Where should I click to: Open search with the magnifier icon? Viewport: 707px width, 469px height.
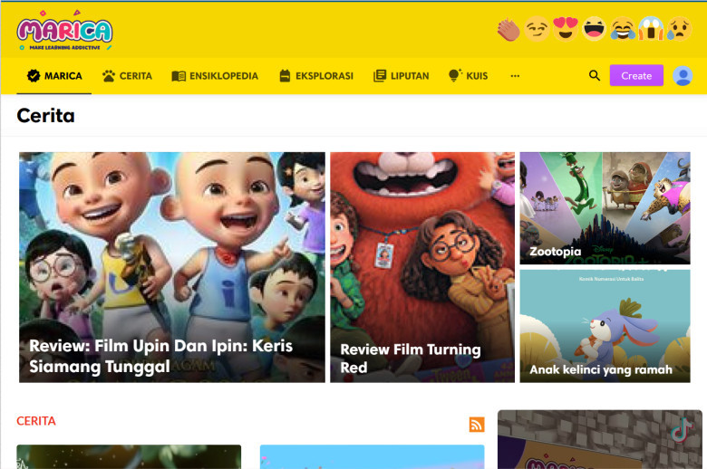click(595, 76)
